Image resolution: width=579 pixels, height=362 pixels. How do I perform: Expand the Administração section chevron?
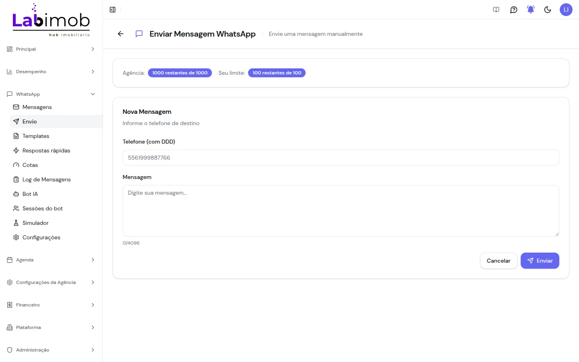(93, 350)
